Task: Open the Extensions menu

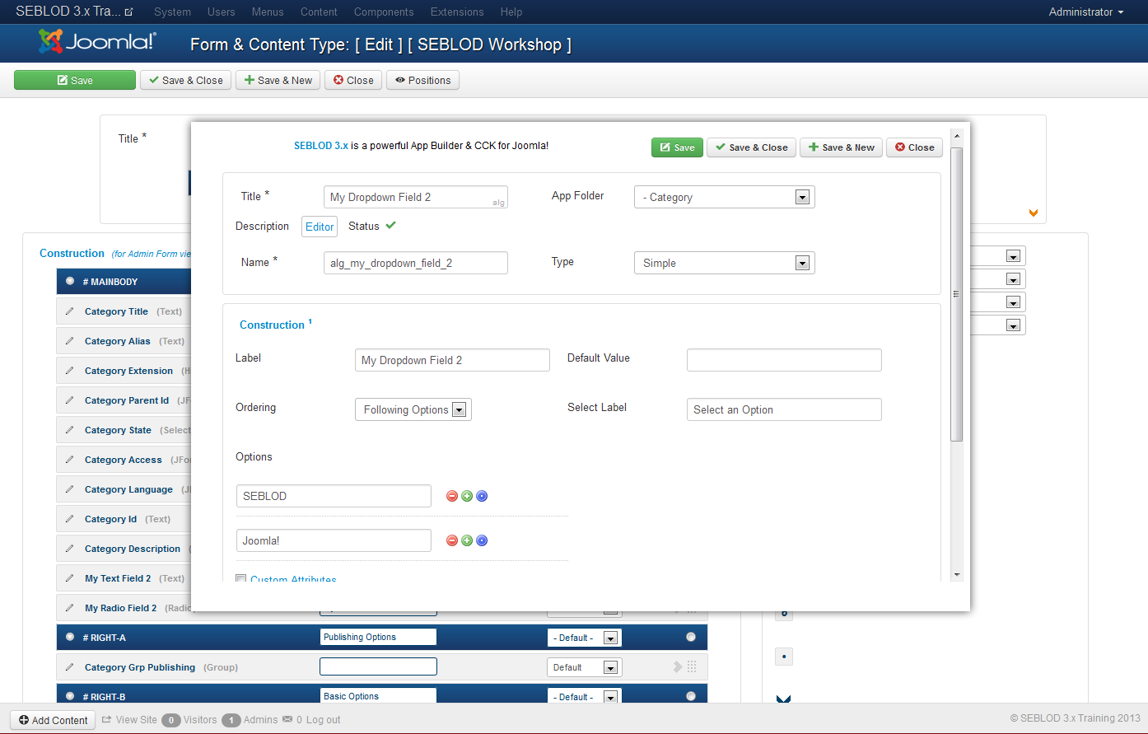Action: 457,12
